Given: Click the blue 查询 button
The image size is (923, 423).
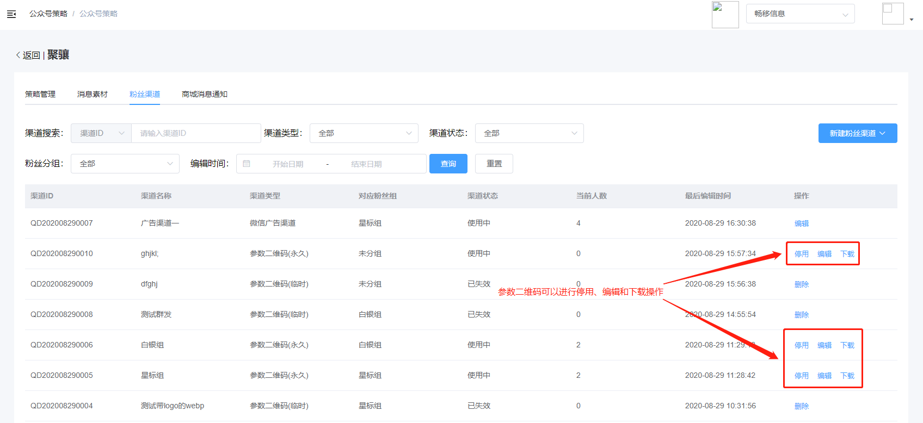Looking at the screenshot, I should 448,164.
